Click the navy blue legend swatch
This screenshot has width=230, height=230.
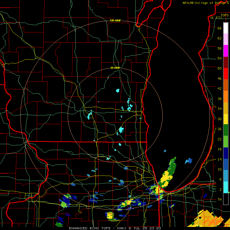226,153
